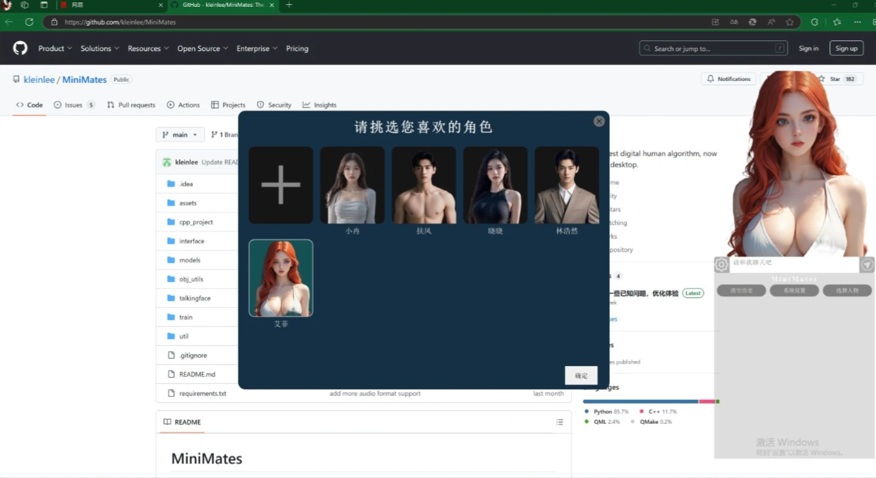Select the 小冉 character portrait
Screen dimensions: 876x478
353,185
